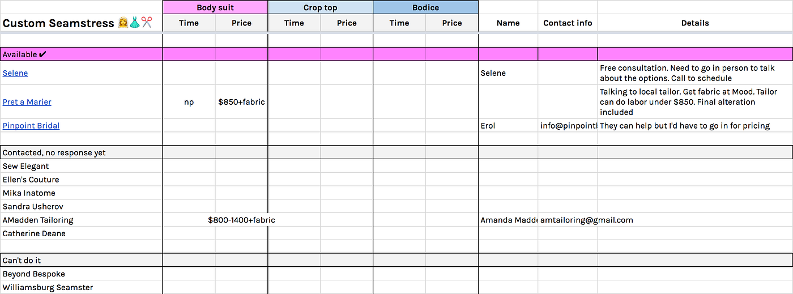Select the Name column header
Viewport: 793px width, 294px height.
click(508, 23)
